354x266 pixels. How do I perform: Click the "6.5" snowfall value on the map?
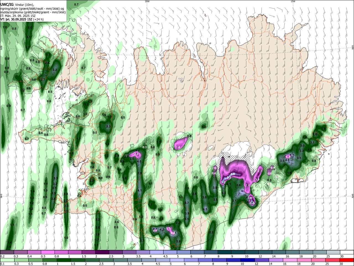pos(233,174)
